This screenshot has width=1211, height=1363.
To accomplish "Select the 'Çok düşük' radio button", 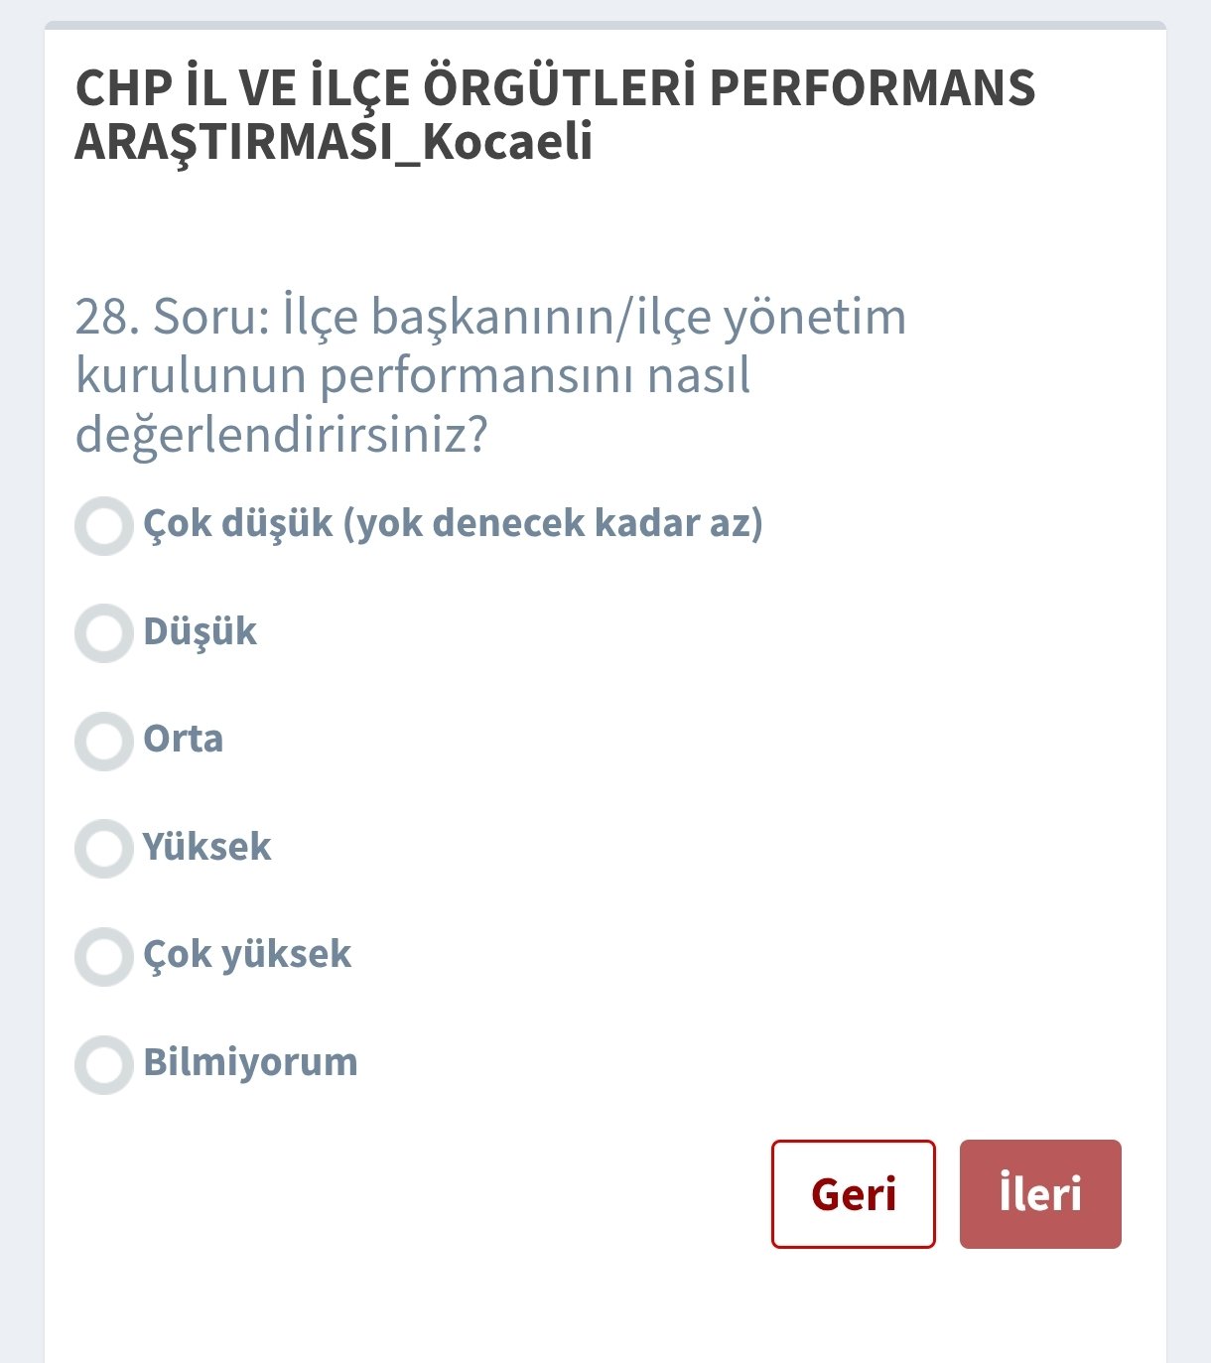I will (x=104, y=526).
